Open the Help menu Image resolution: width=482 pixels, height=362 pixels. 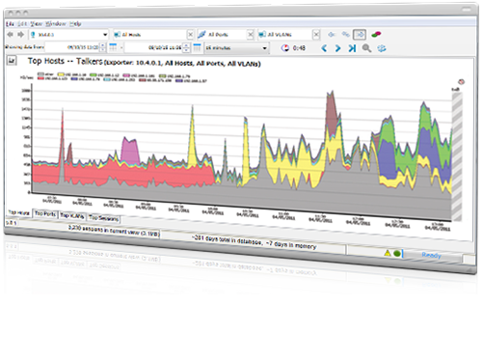[75, 24]
